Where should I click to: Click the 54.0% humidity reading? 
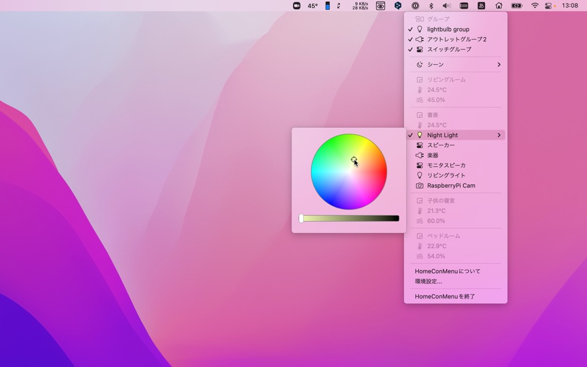pos(455,256)
